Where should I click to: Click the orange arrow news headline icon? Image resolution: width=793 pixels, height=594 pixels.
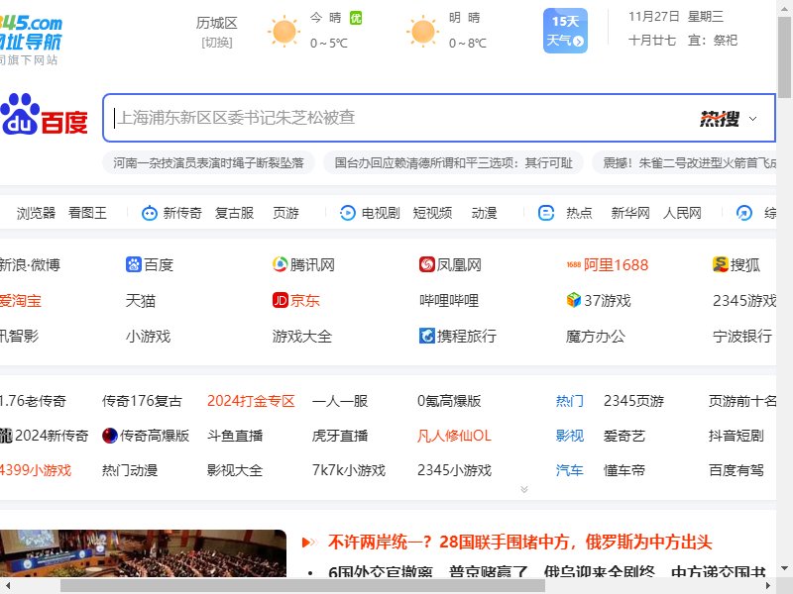click(x=309, y=543)
